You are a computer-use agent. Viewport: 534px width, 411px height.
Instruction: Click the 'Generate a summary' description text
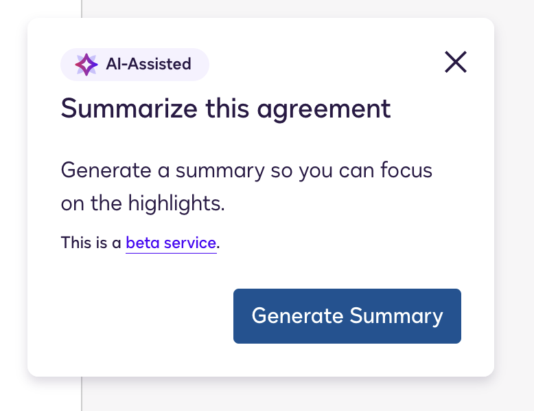(246, 170)
